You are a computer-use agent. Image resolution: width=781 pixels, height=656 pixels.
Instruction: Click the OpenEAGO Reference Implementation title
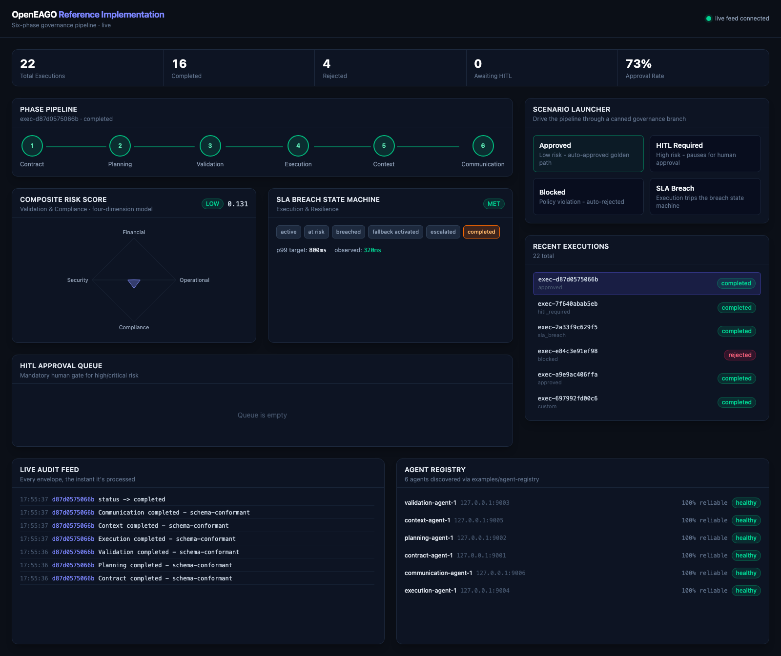pos(88,15)
